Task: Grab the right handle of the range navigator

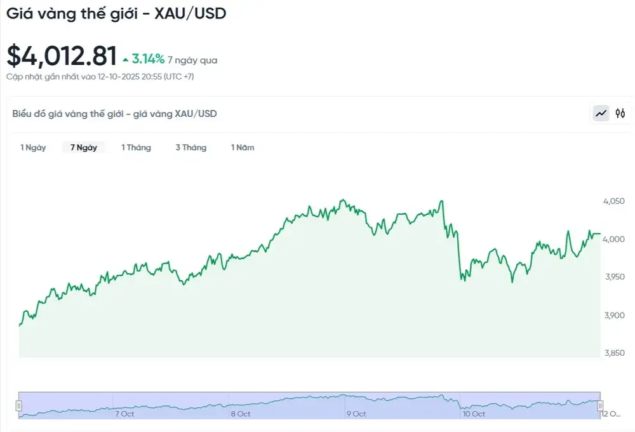Action: click(x=600, y=406)
